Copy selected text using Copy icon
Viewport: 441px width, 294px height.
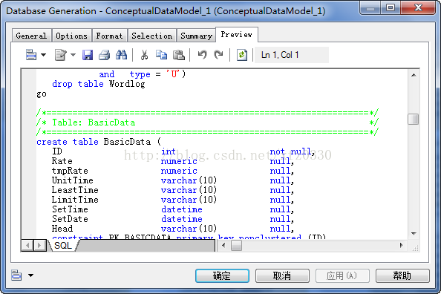pyautogui.click(x=161, y=55)
